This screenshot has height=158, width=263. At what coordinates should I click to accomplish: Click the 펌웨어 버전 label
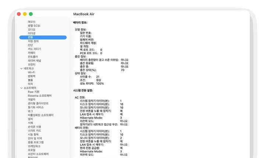(x=87, y=40)
